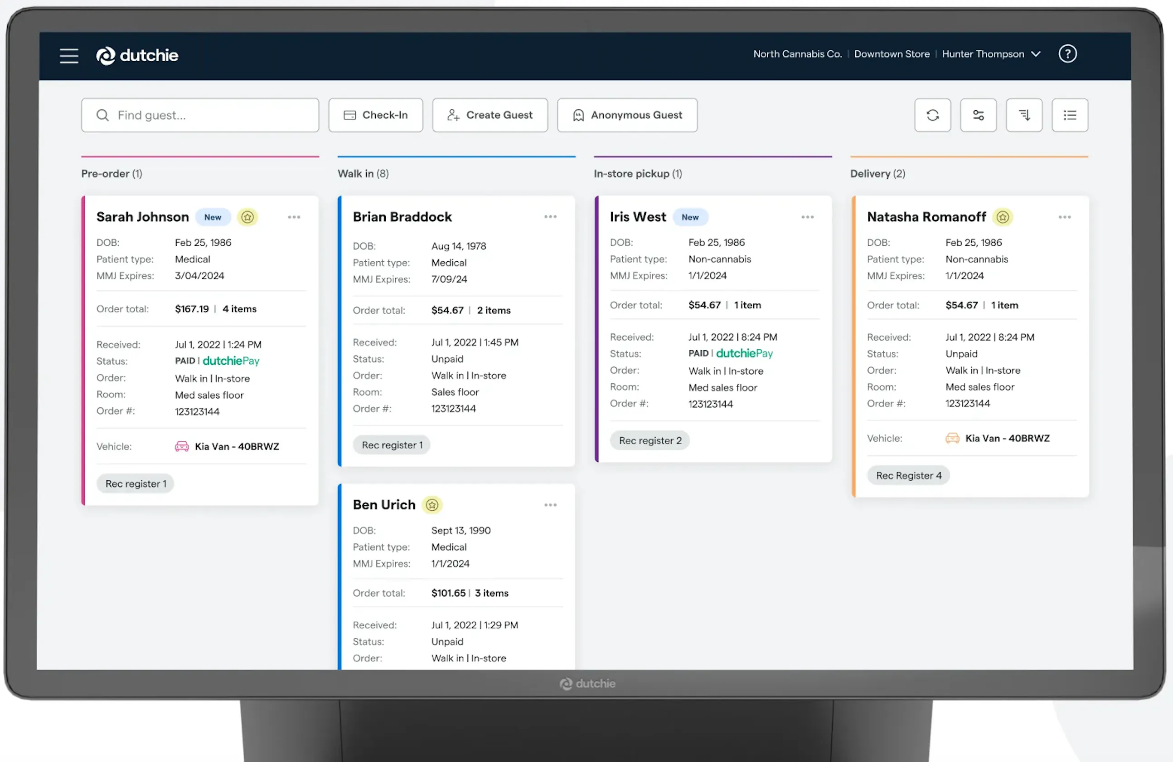Select the Pre-order (1) column header
Viewport: 1173px width, 762px height.
(x=112, y=174)
